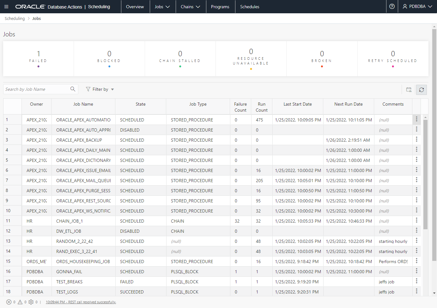Open the PDBDBA user menu
This screenshot has height=308, width=437.
[417, 7]
